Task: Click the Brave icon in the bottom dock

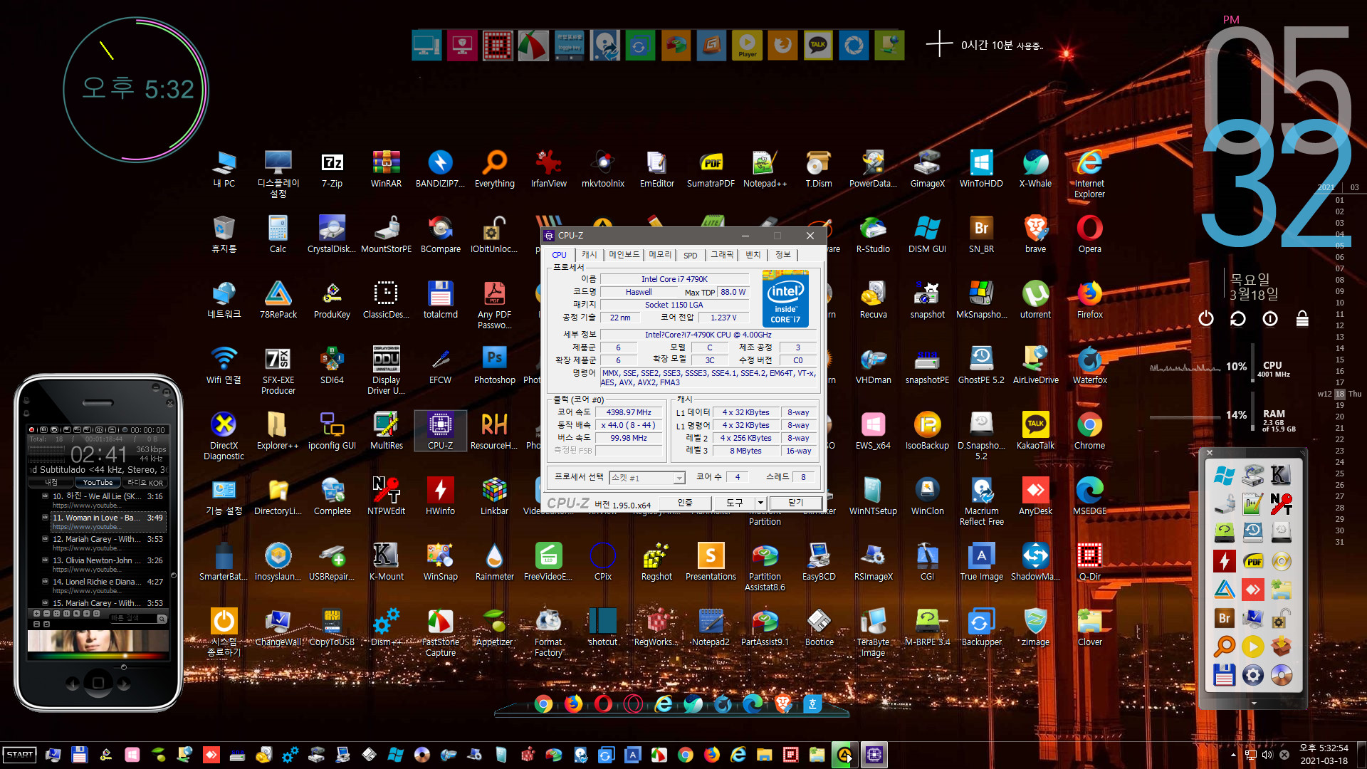Action: (x=783, y=703)
